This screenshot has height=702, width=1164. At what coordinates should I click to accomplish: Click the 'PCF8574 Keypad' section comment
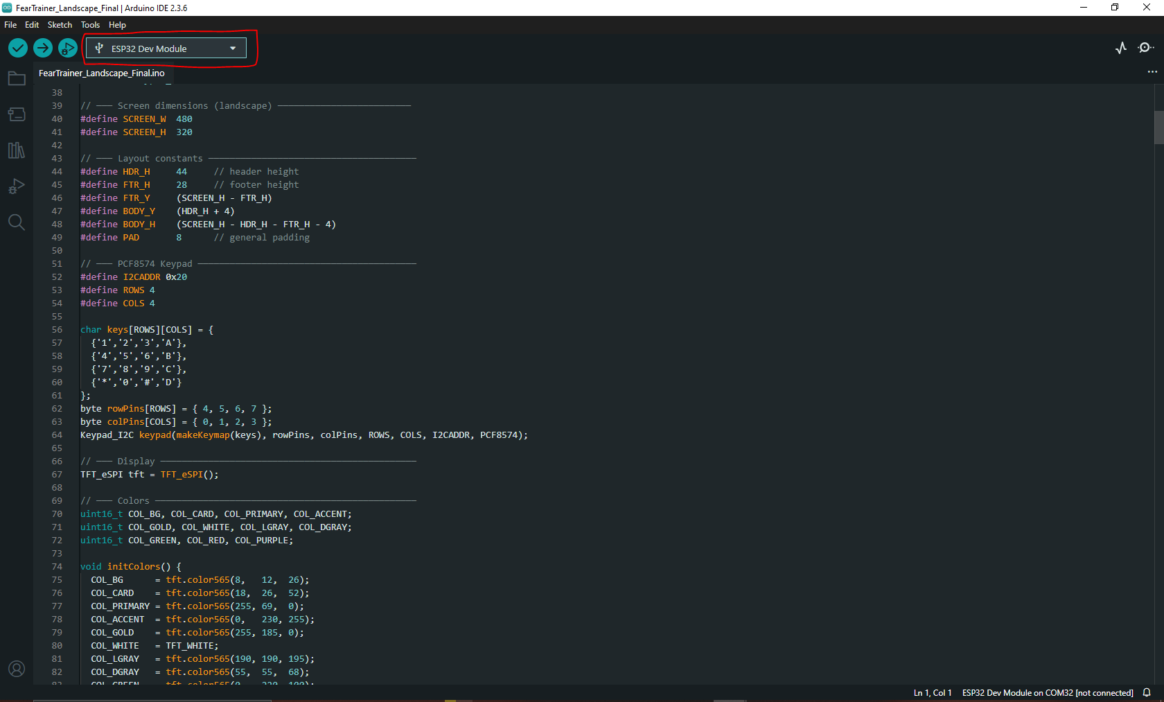(155, 264)
